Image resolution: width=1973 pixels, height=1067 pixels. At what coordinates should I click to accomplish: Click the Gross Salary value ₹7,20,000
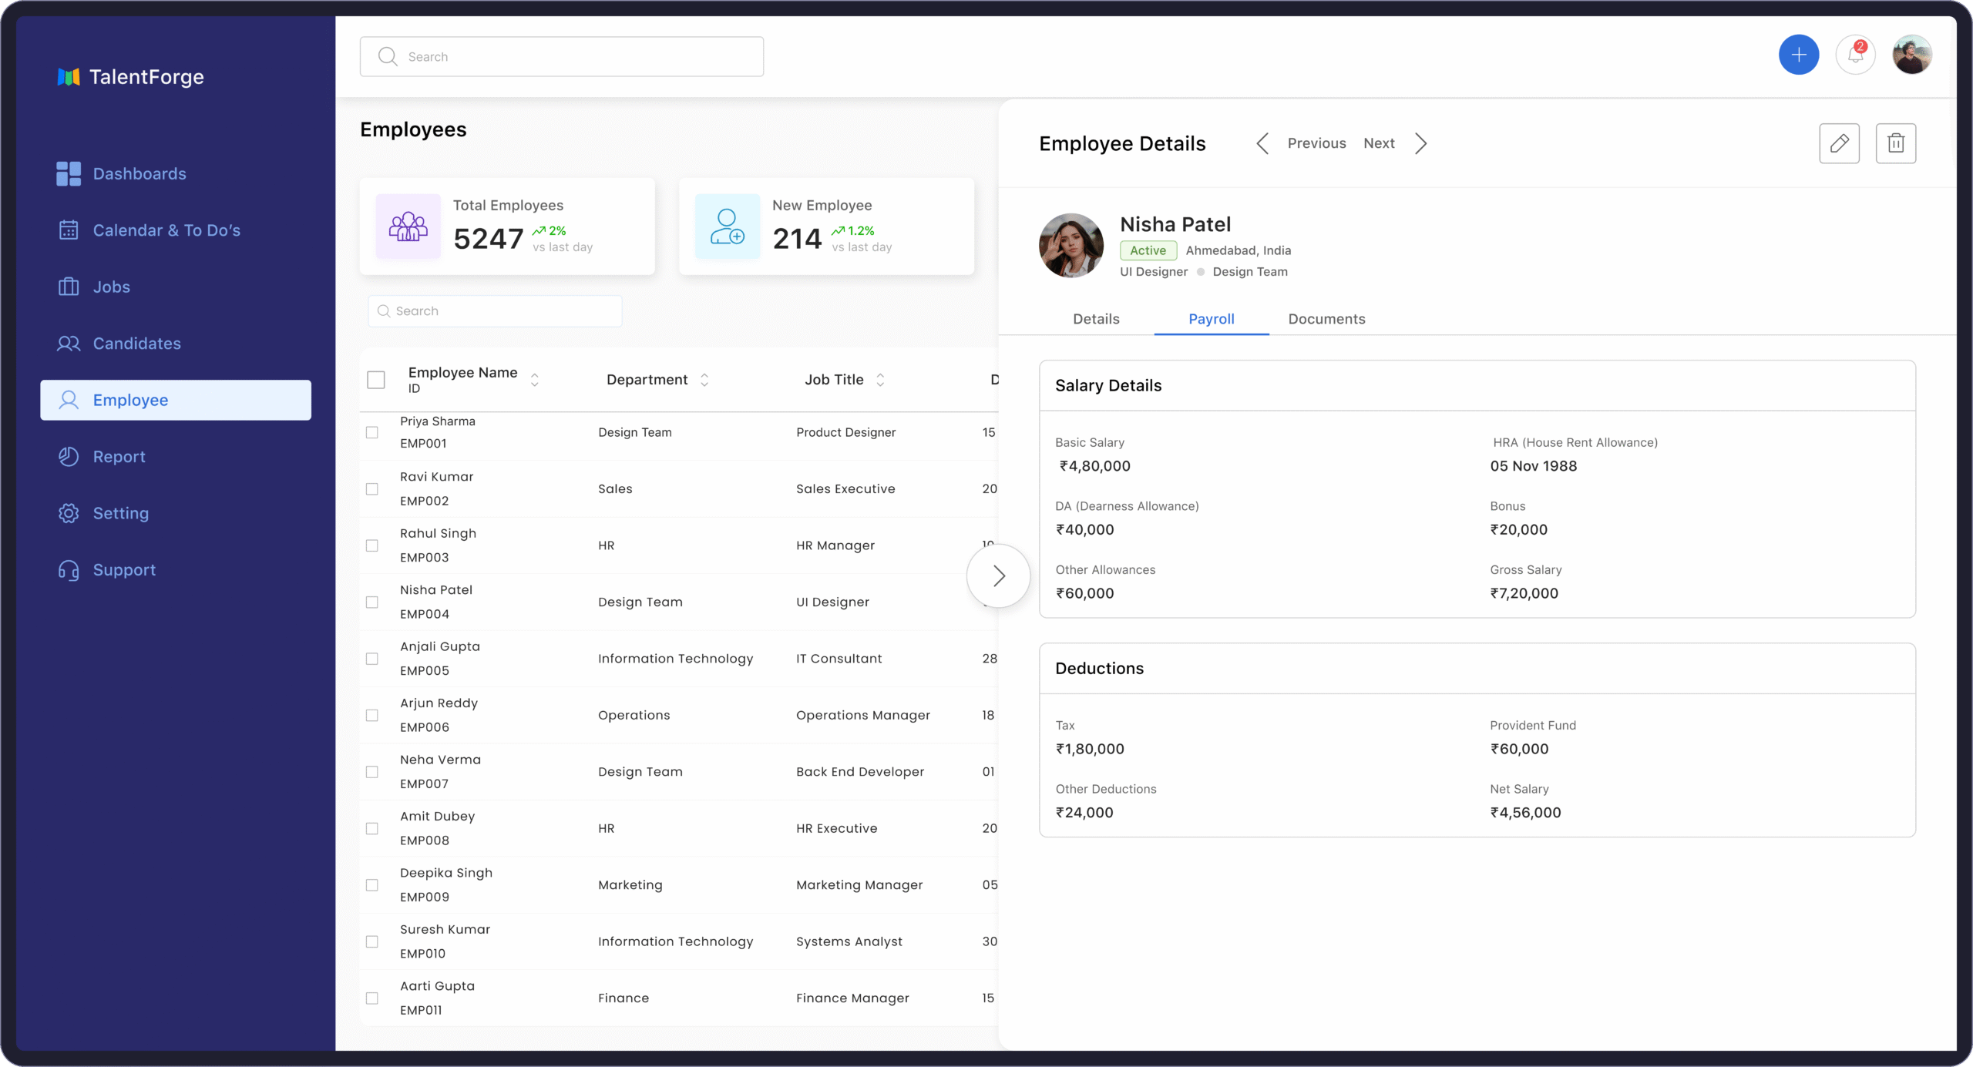coord(1524,593)
